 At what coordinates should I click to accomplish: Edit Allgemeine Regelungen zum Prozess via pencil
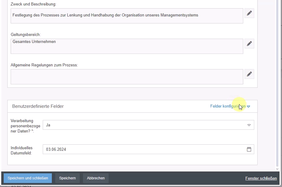249,74
